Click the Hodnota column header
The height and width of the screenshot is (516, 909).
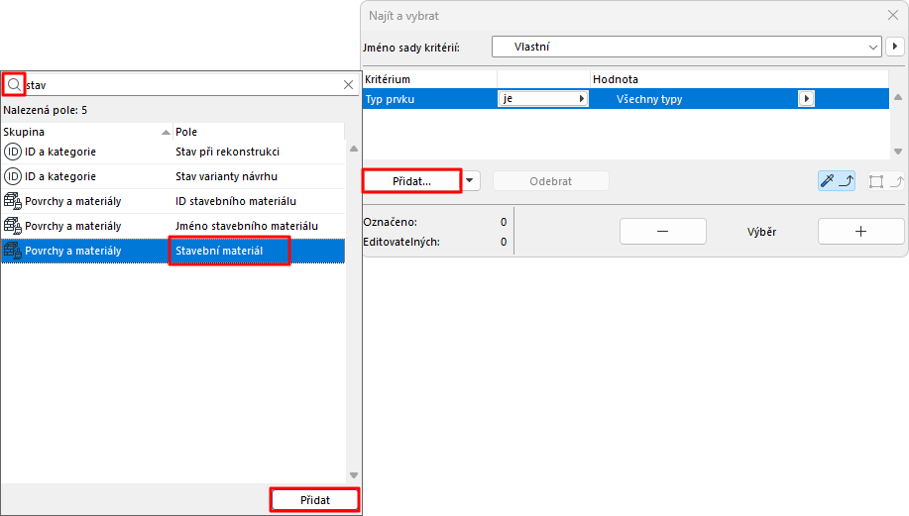(739, 79)
